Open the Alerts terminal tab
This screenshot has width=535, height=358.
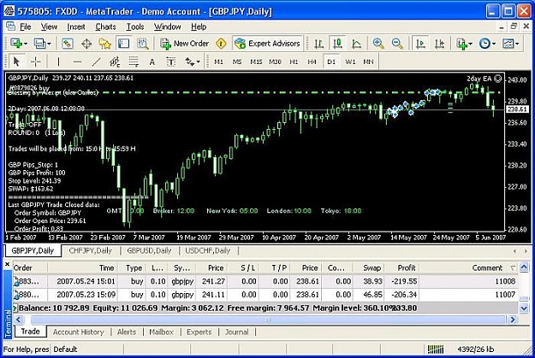tap(127, 332)
